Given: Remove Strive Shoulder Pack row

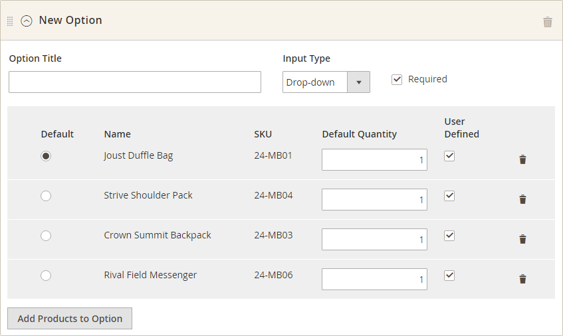Looking at the screenshot, I should tap(522, 199).
